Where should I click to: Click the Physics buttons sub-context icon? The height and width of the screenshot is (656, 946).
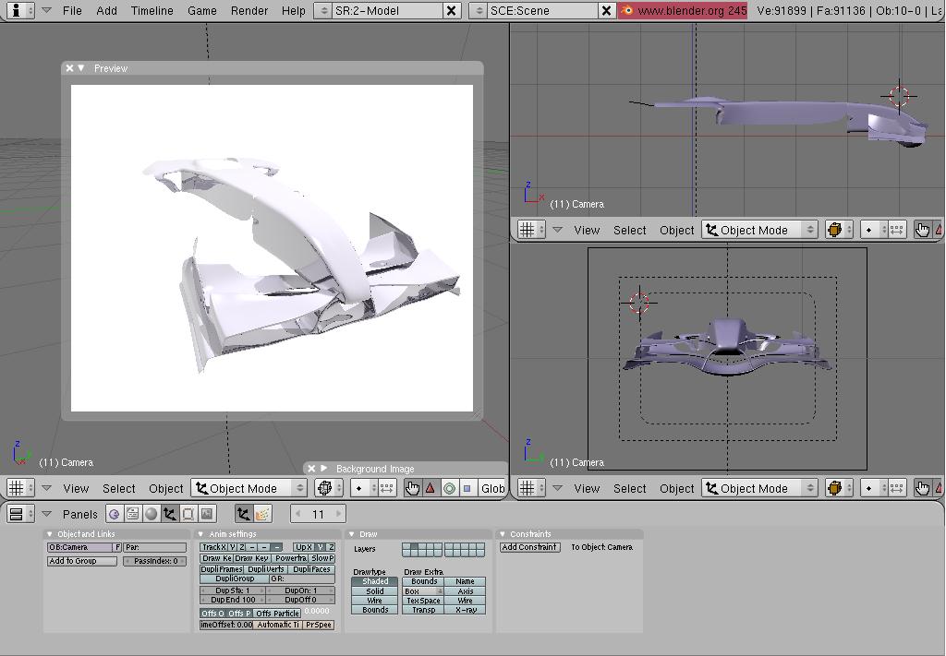click(x=262, y=514)
